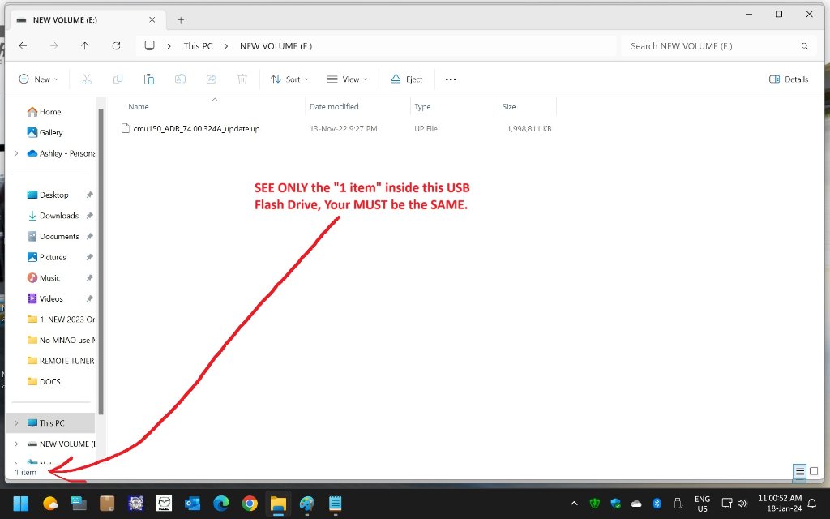Click NEW VOLUME (E:) breadcrumb segment
The image size is (830, 519).
pos(276,46)
